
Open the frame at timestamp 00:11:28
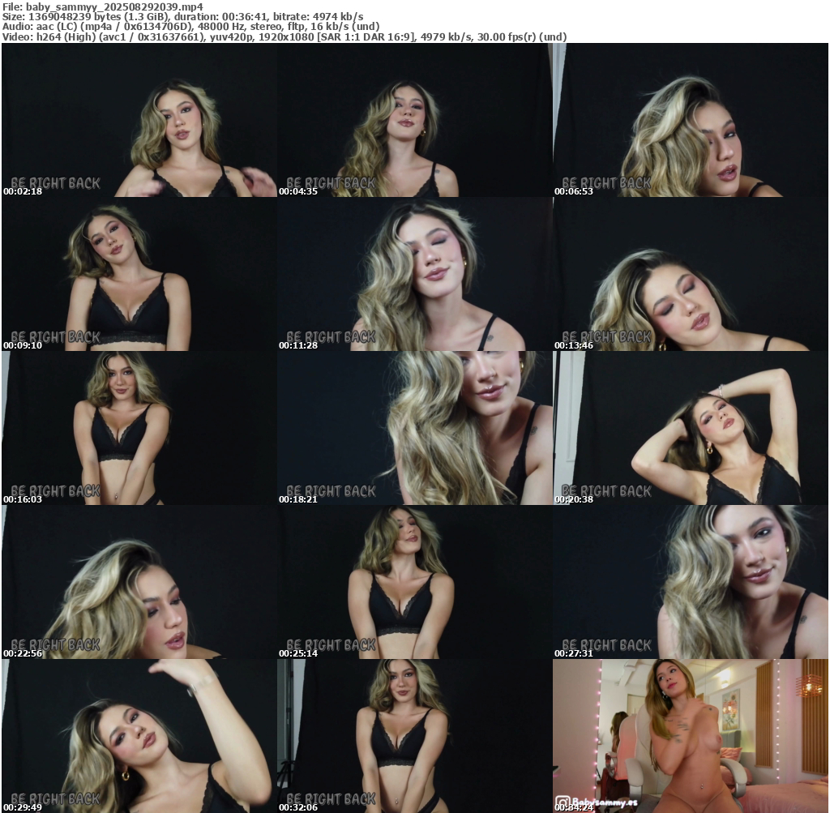(x=414, y=274)
